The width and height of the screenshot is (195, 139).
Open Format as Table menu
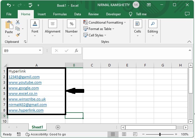99,29
